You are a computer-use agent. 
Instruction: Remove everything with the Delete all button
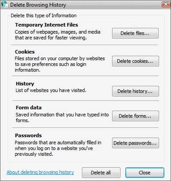[101, 173]
